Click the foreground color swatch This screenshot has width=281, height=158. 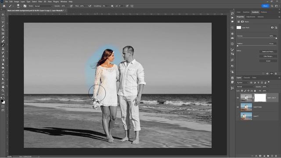(x=2, y=101)
